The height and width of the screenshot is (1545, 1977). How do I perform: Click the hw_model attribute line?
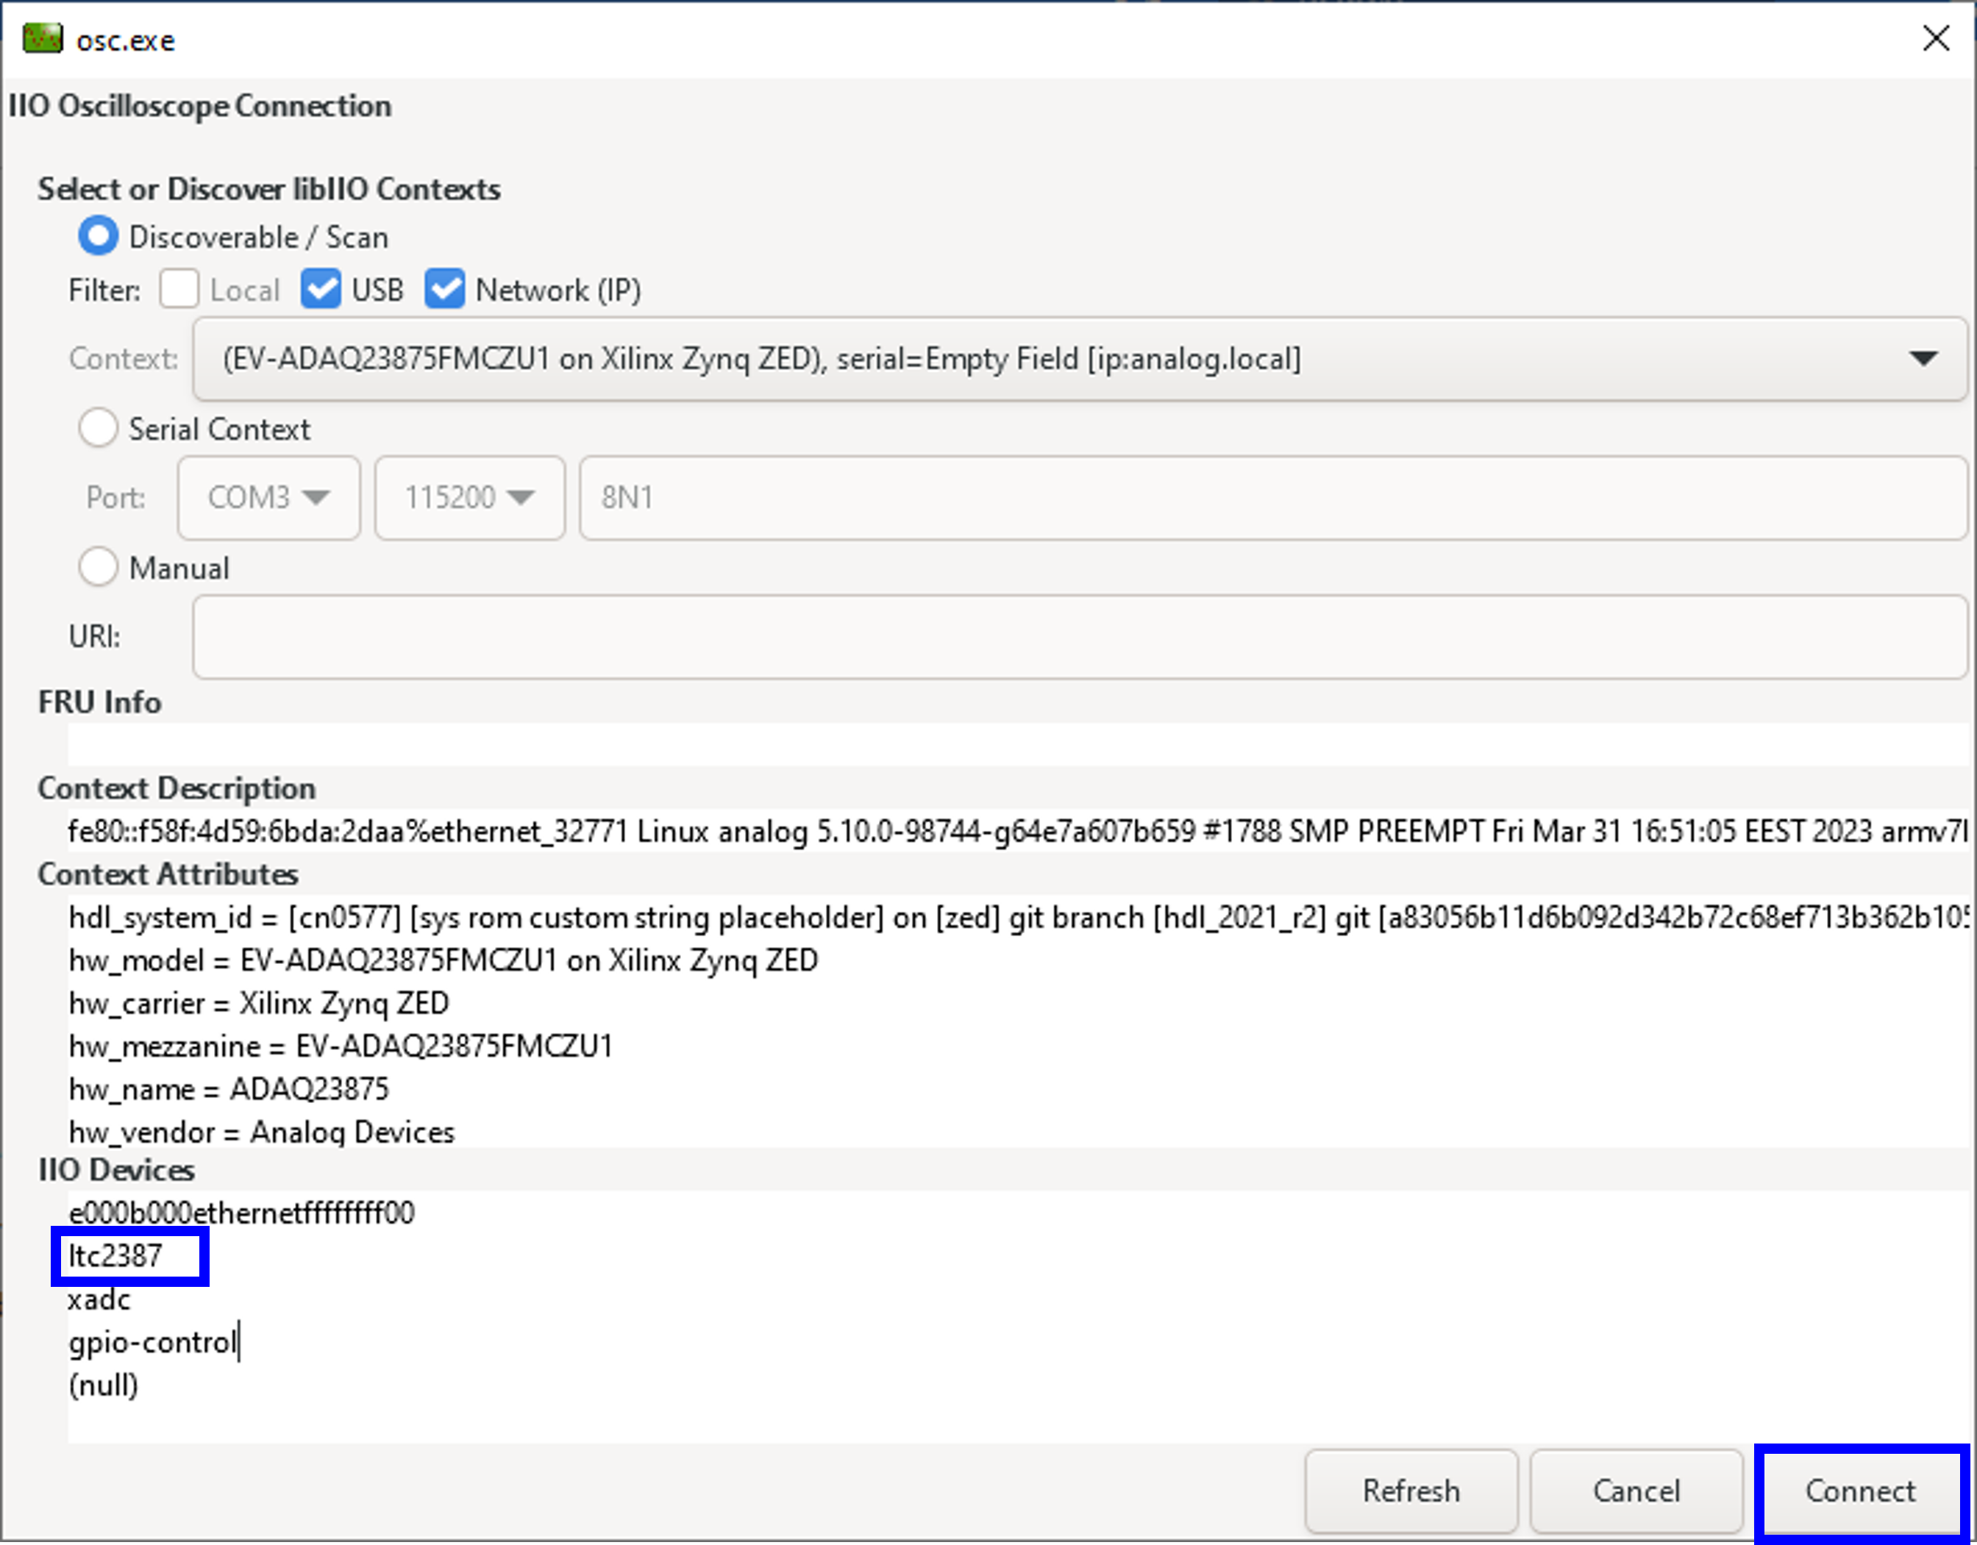point(444,960)
